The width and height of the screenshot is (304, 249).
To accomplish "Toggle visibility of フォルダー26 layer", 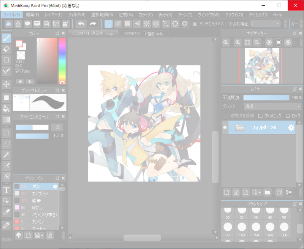I will 225,127.
